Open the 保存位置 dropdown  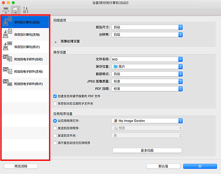pyautogui.click(x=147, y=66)
